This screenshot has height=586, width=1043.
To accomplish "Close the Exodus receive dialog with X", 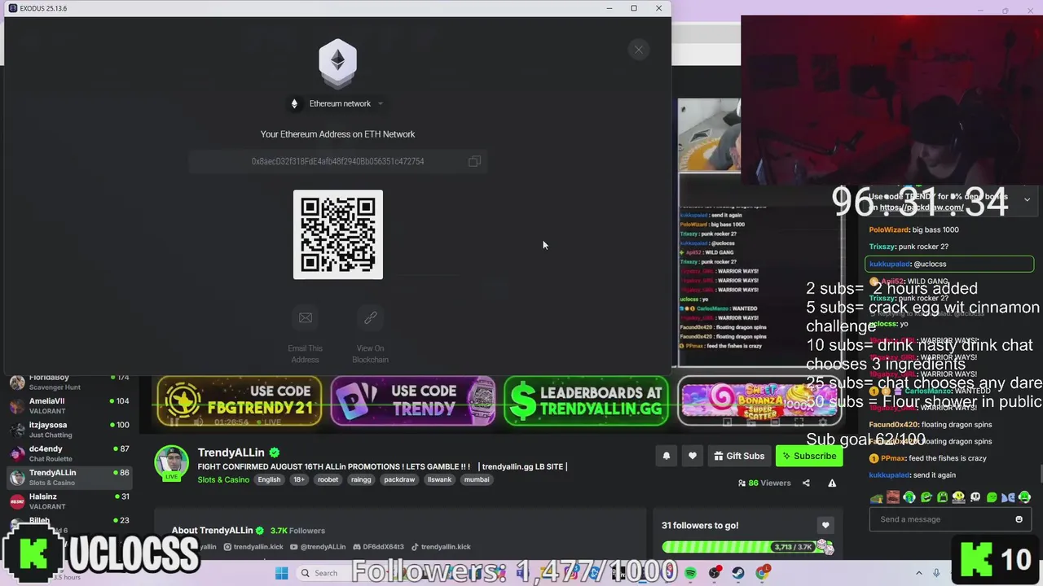I will (639, 50).
